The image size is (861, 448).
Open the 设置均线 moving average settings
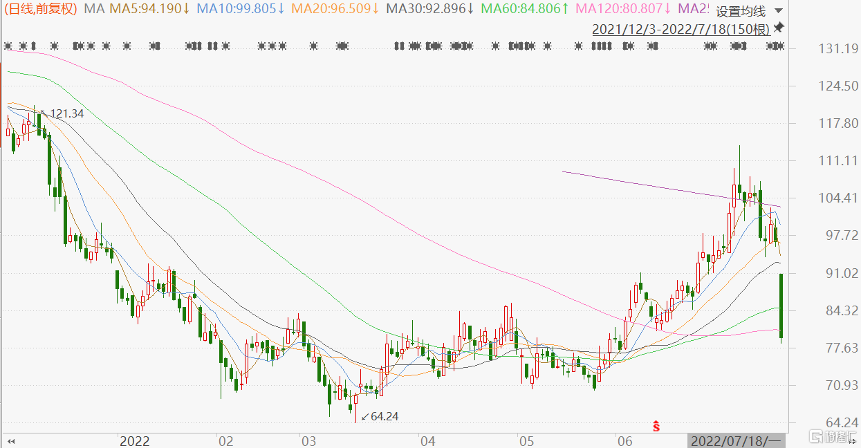pyautogui.click(x=740, y=11)
